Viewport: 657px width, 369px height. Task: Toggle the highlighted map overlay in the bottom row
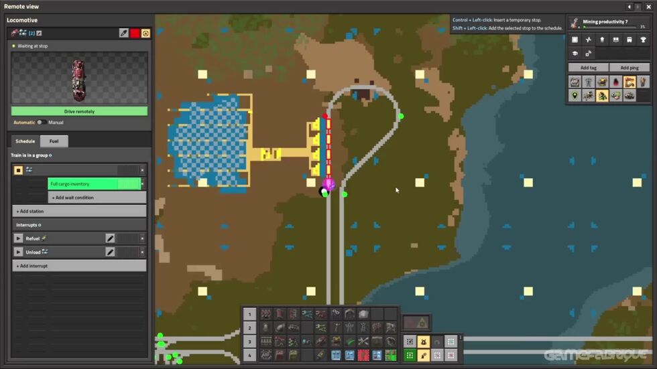[602, 96]
